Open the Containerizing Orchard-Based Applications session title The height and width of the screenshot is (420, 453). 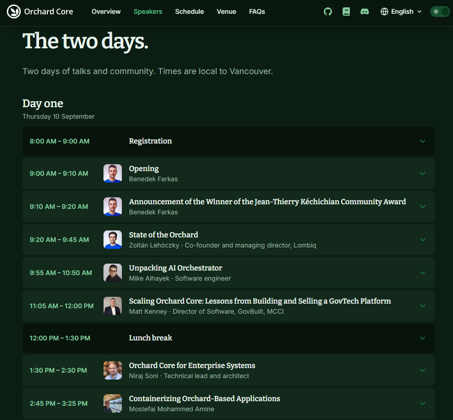tap(205, 399)
